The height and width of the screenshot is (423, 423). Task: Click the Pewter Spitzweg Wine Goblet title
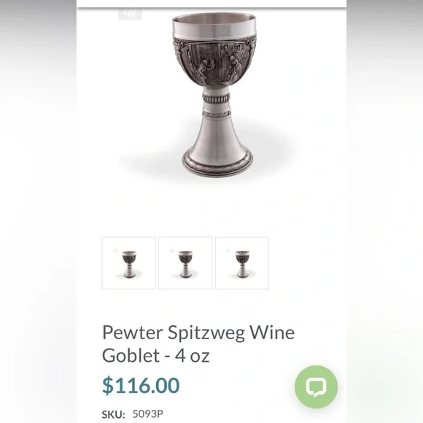point(198,344)
